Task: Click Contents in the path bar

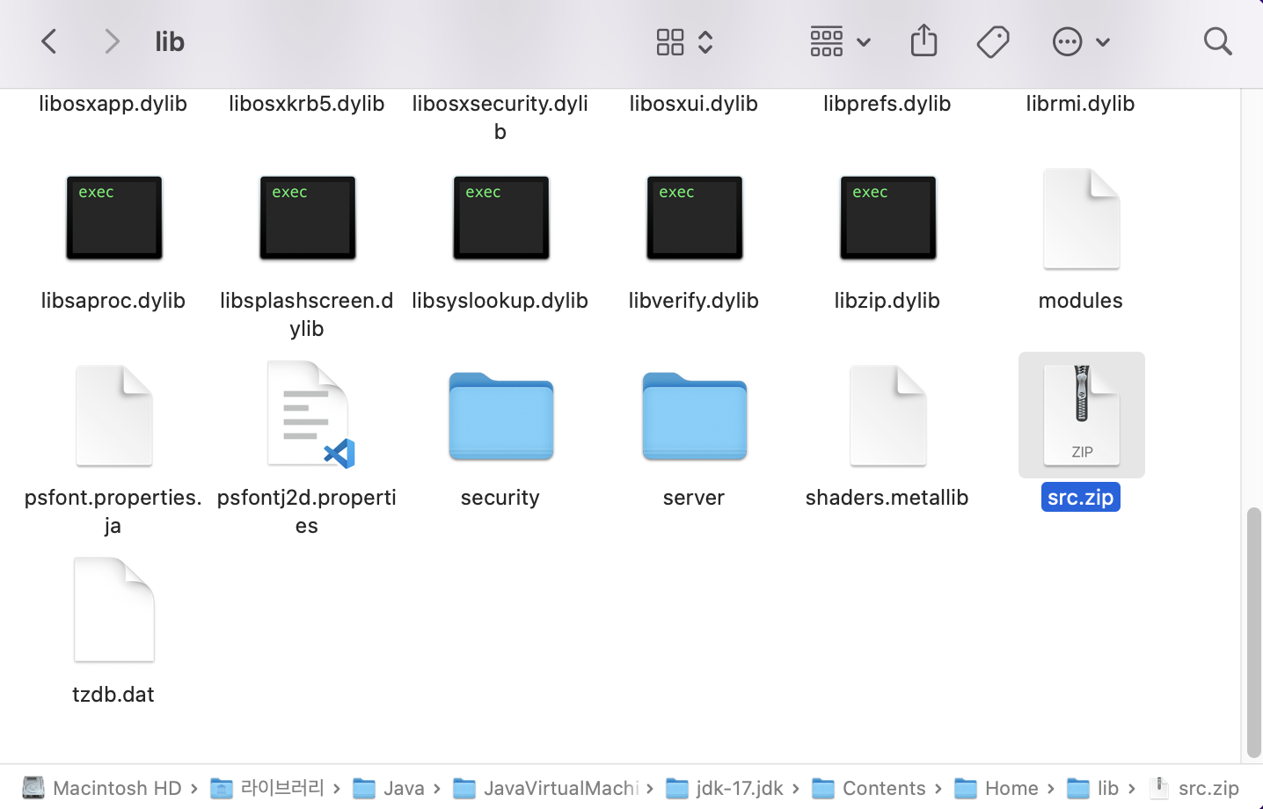Action: (x=869, y=788)
